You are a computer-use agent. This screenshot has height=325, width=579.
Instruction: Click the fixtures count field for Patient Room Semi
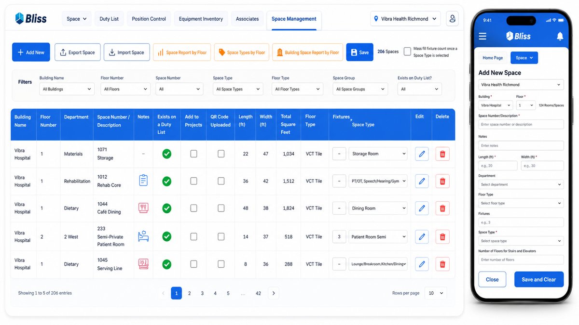[x=339, y=237]
